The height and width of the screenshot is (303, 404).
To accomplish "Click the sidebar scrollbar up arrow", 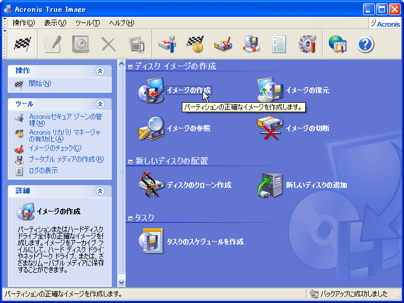I will tap(121, 63).
